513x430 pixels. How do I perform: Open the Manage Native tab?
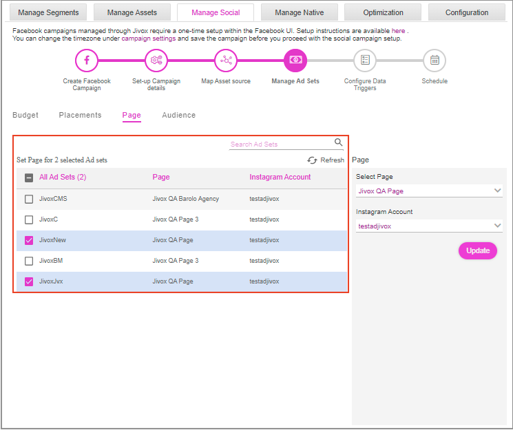(300, 12)
